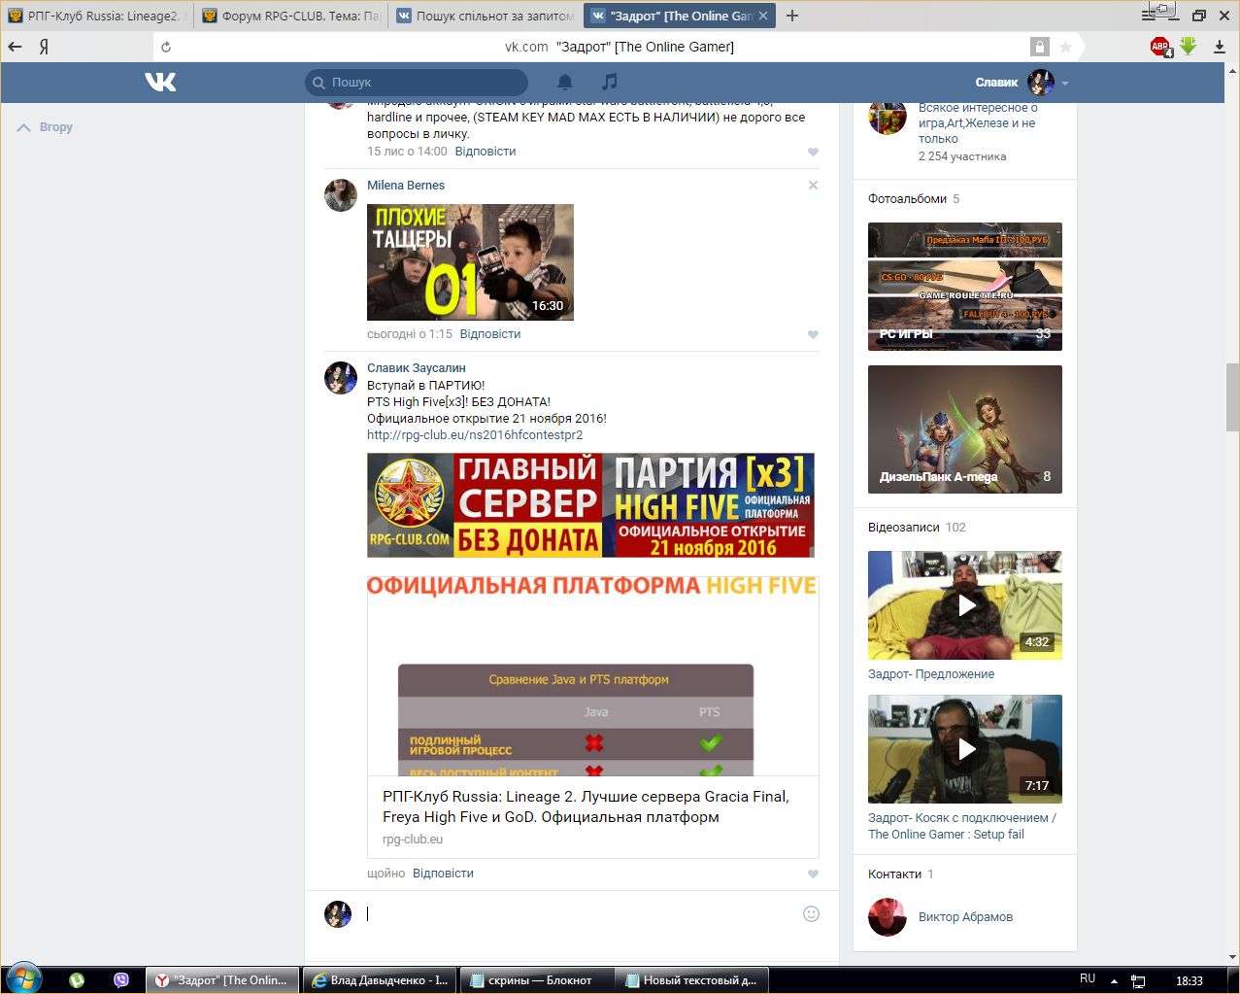
Task: Go back with the browser back arrow
Action: point(15,47)
